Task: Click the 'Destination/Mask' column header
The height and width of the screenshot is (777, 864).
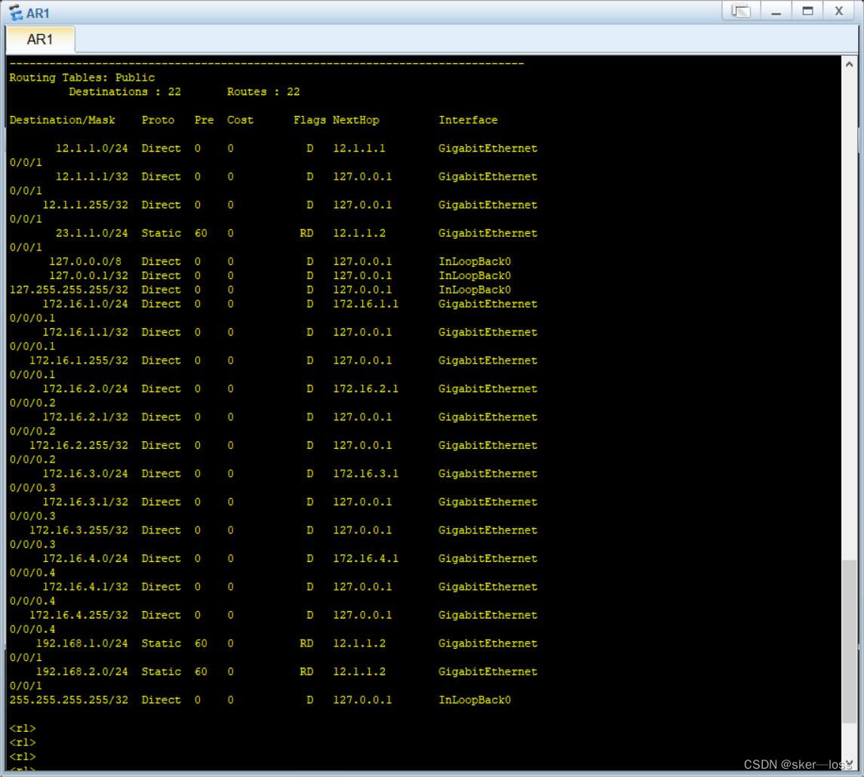Action: pyautogui.click(x=63, y=120)
